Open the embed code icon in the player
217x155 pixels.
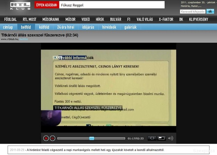pyautogui.click(x=152, y=138)
